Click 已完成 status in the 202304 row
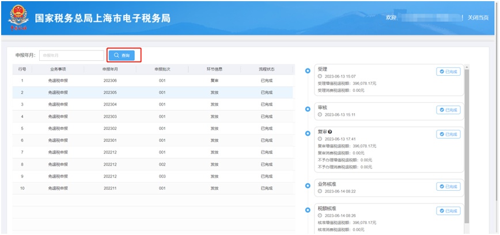500x235 pixels. tap(267, 105)
